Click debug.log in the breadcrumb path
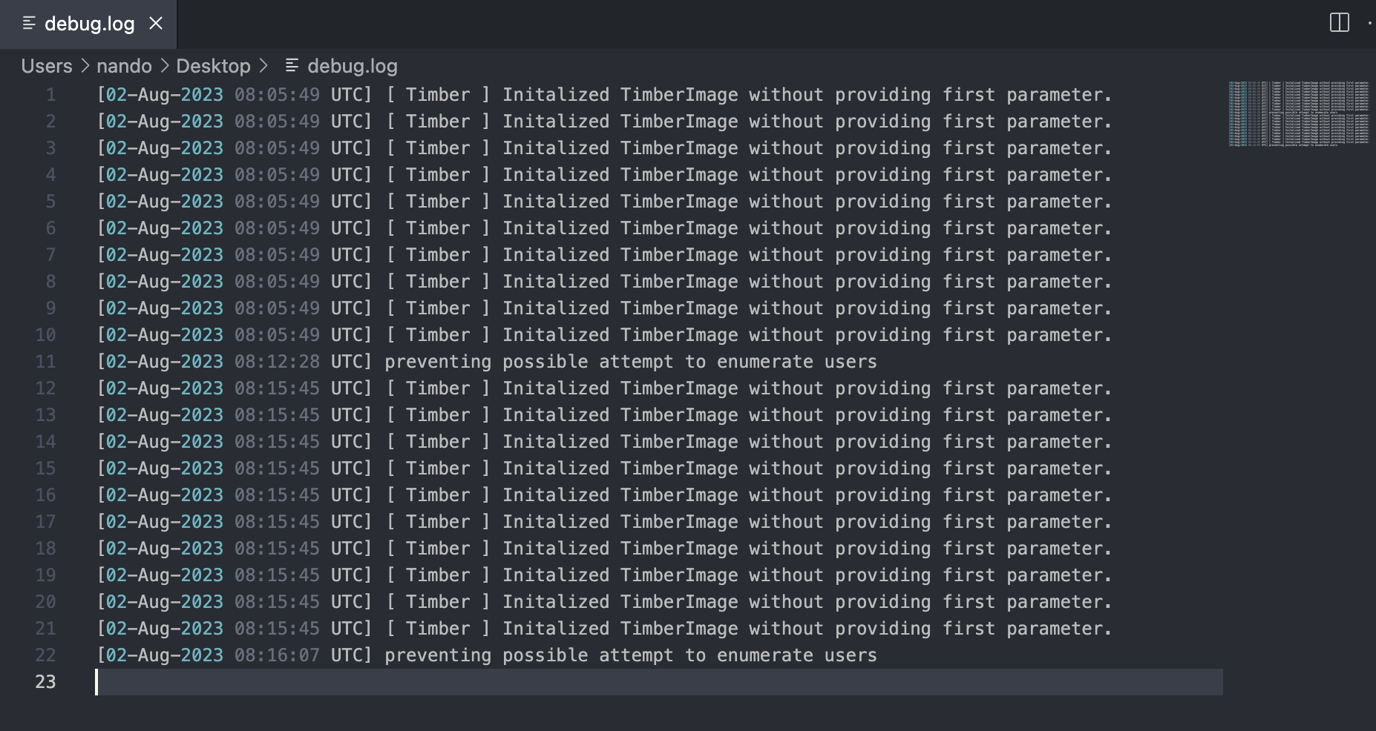The image size is (1376, 731). (353, 66)
